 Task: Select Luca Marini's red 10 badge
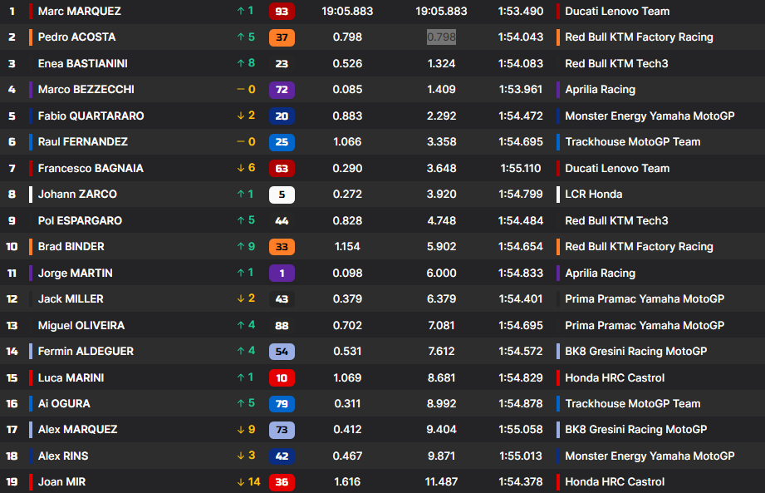tap(282, 378)
